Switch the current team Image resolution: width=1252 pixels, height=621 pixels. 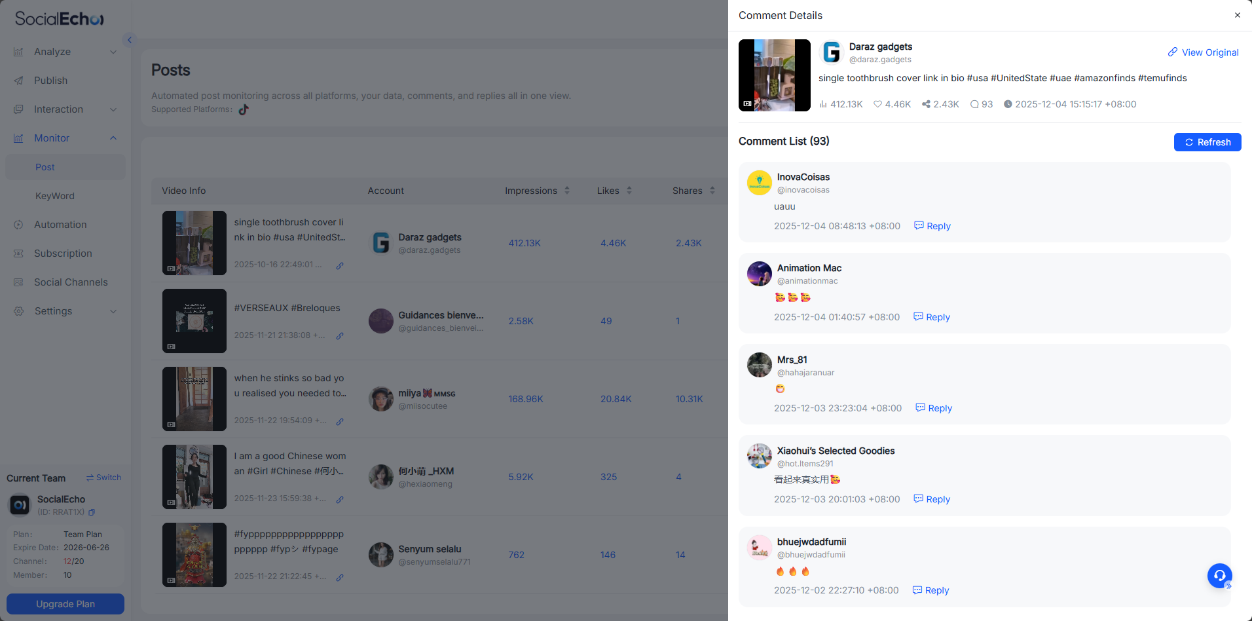[103, 478]
